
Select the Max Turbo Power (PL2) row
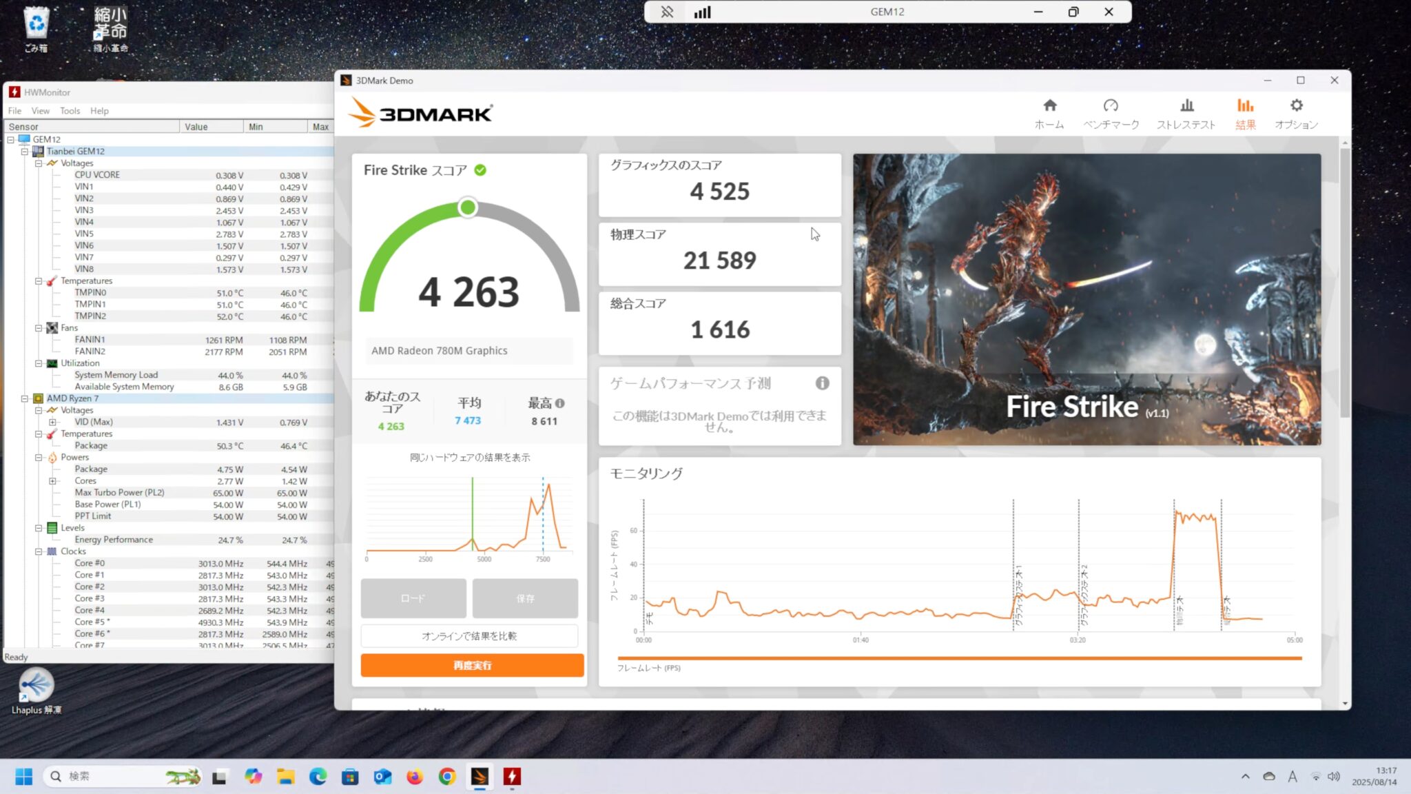pos(169,493)
